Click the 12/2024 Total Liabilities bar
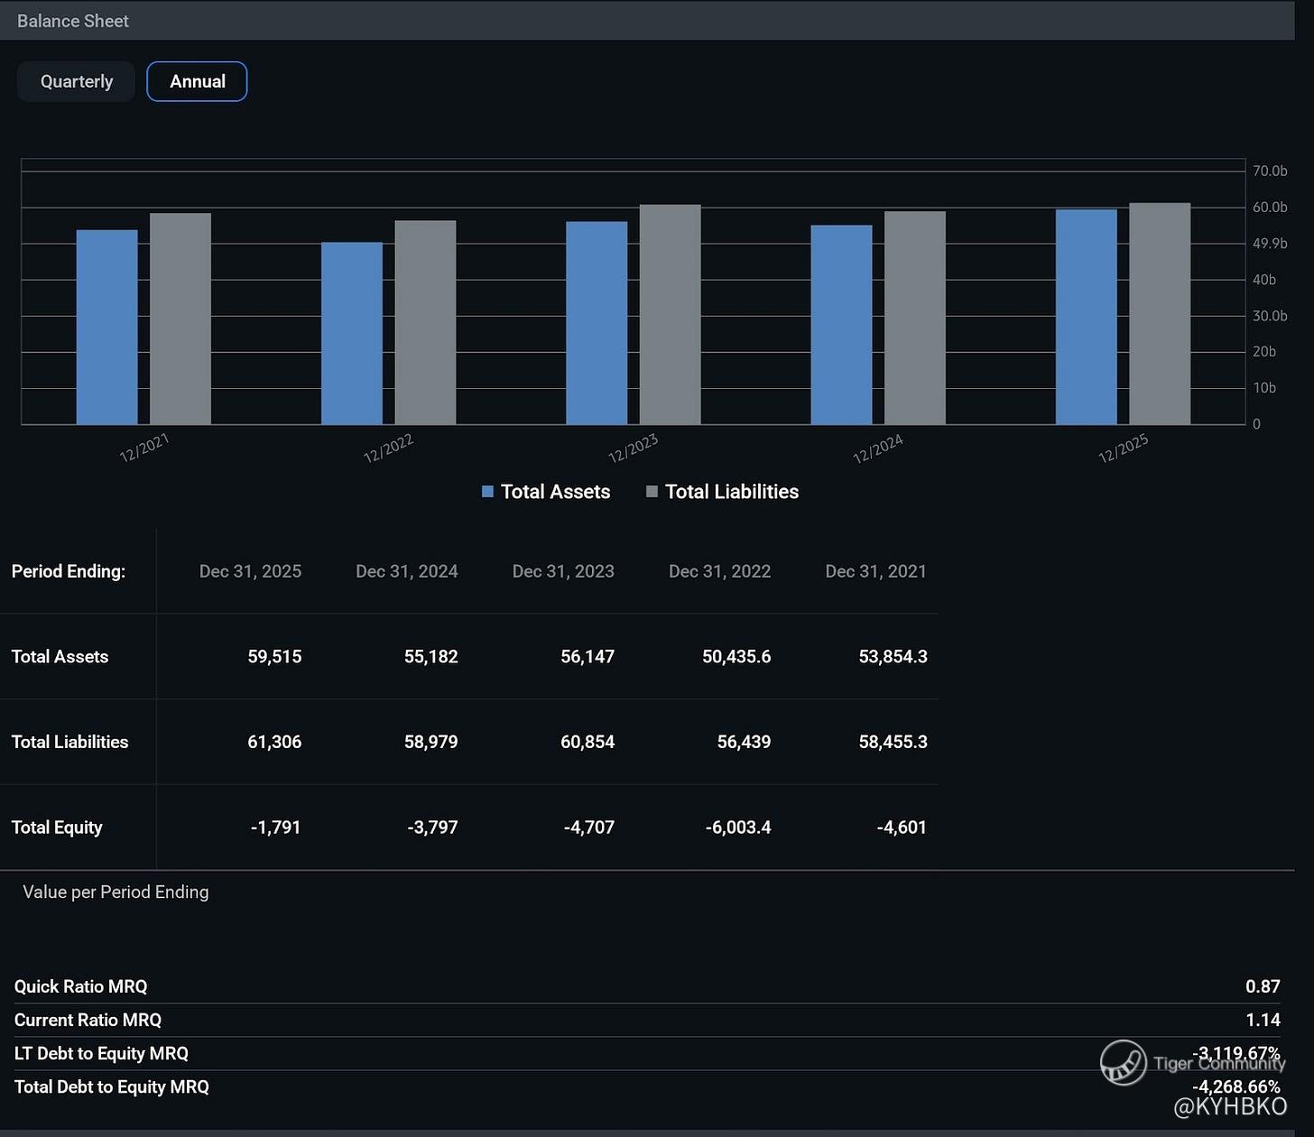1314x1137 pixels. click(915, 318)
